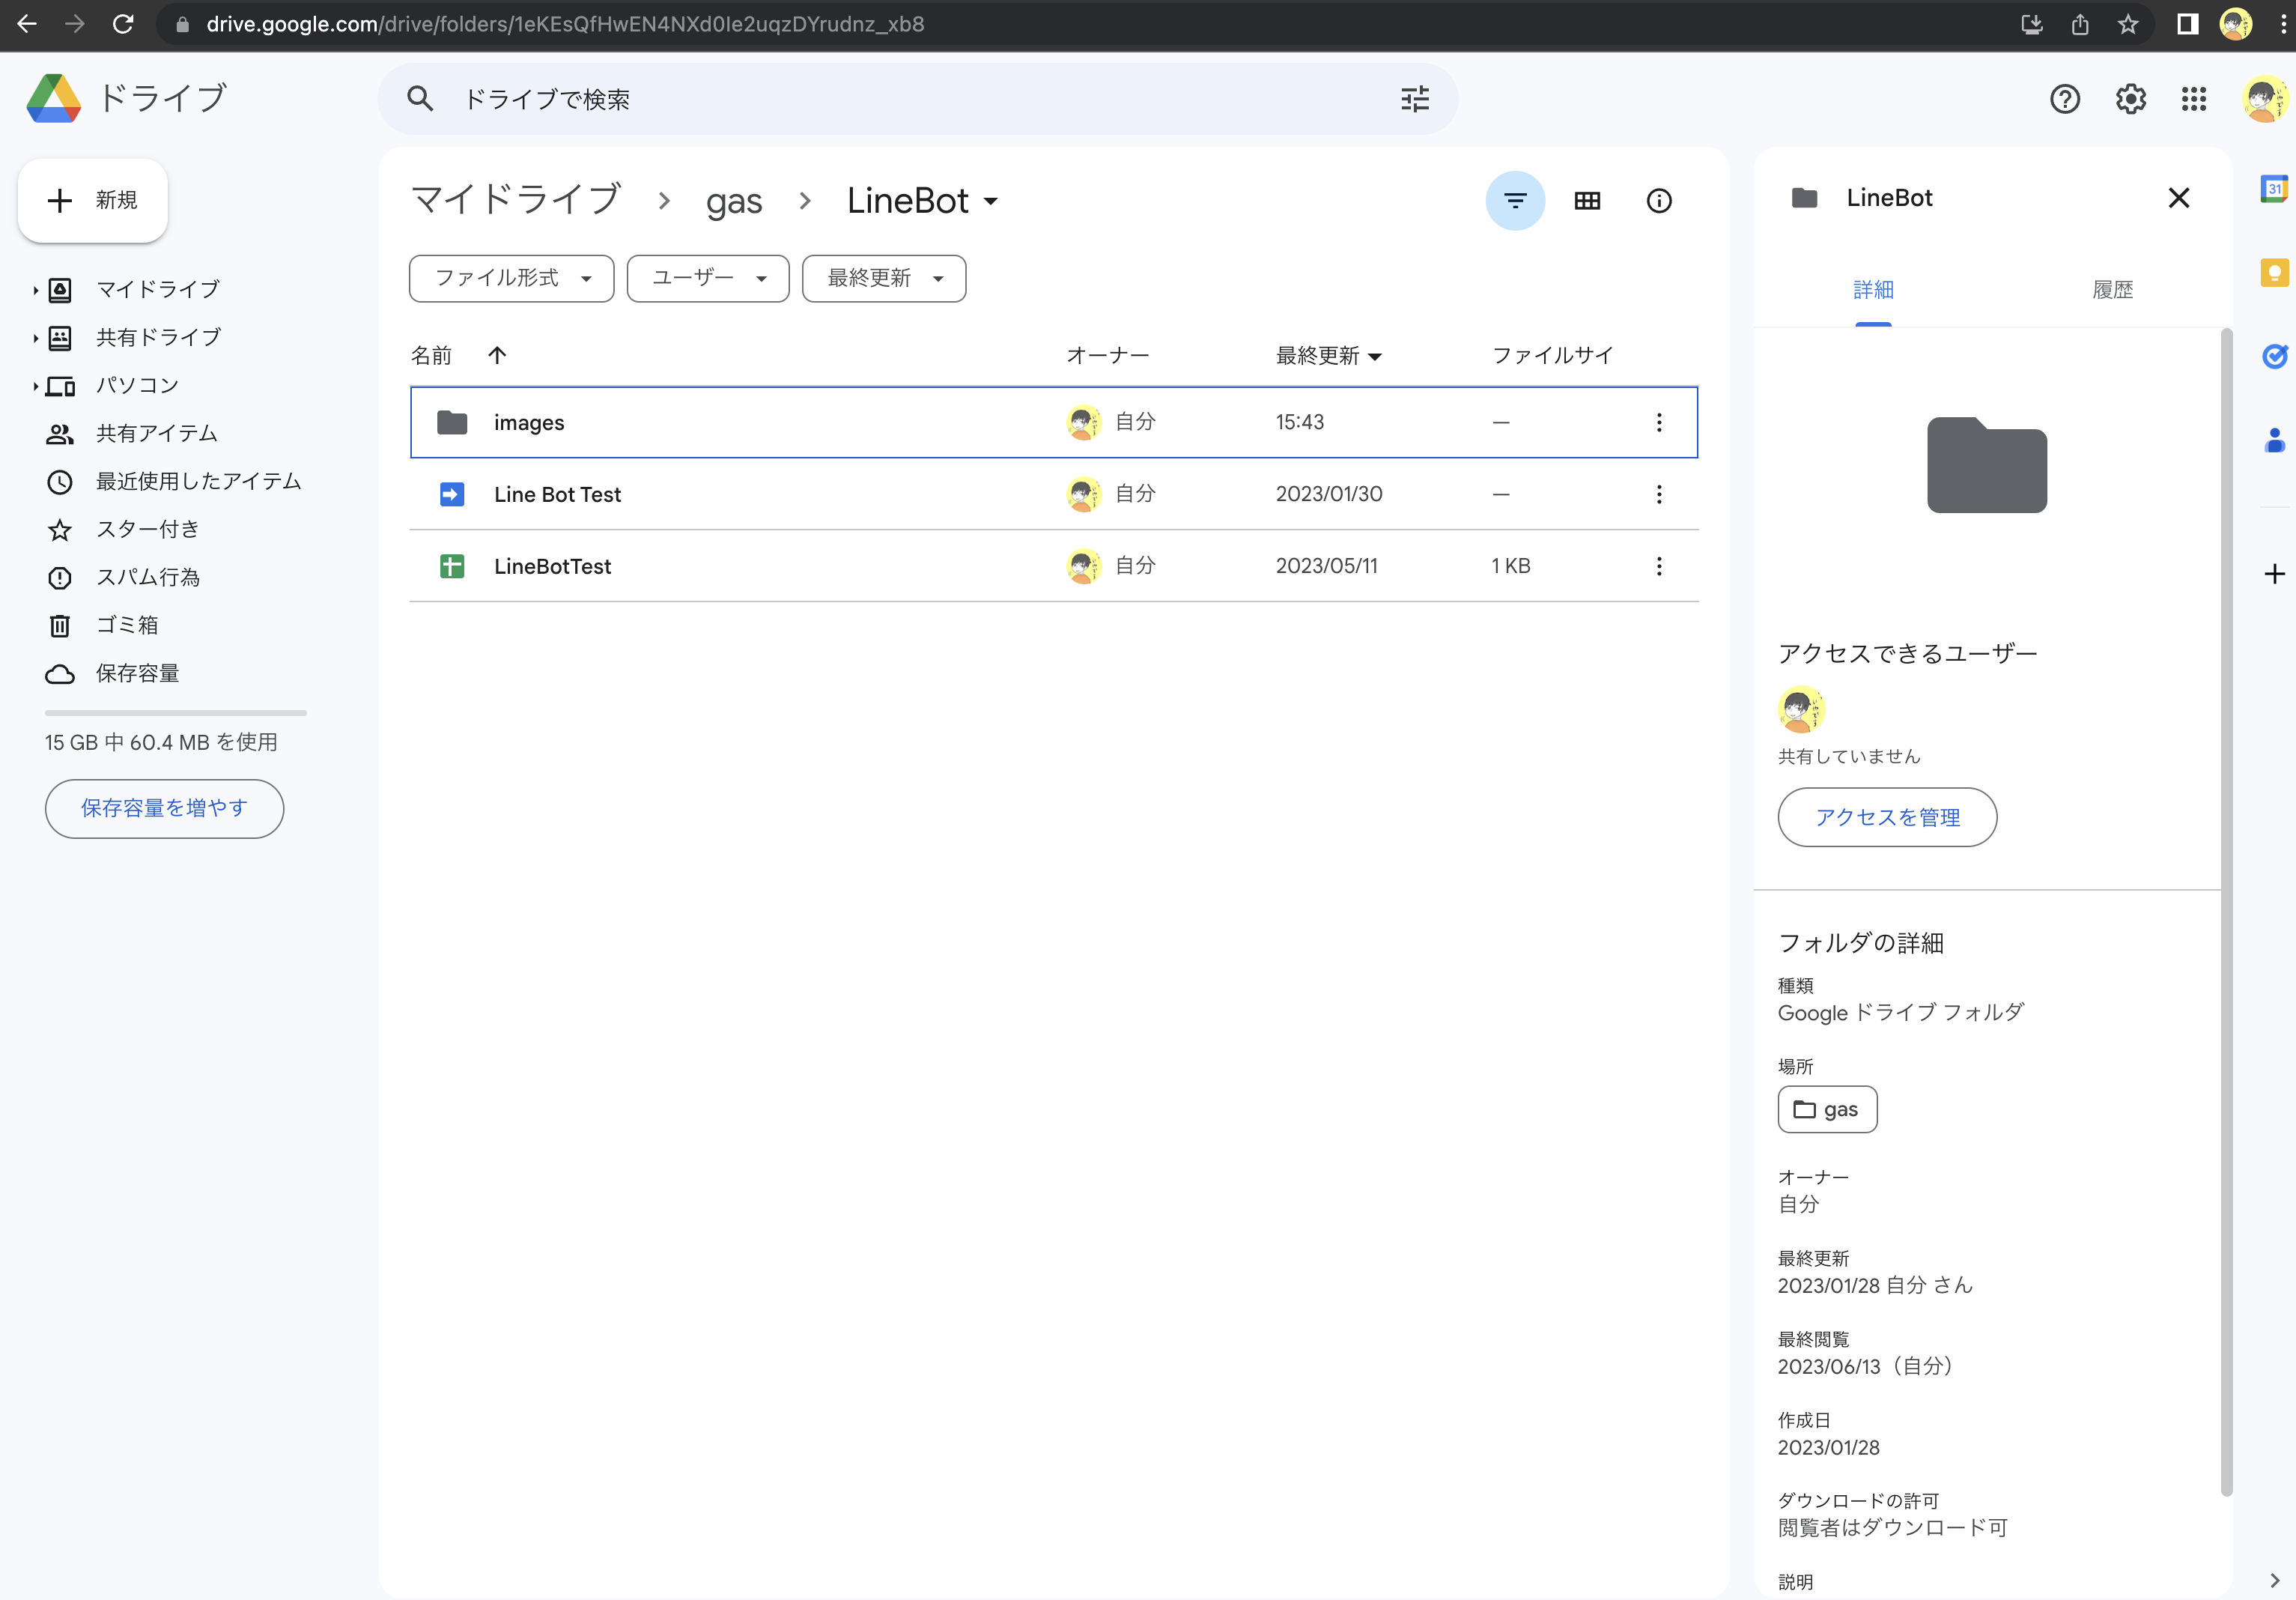Switch to 履歴 tab
Viewport: 2296px width, 1600px height.
click(2112, 290)
